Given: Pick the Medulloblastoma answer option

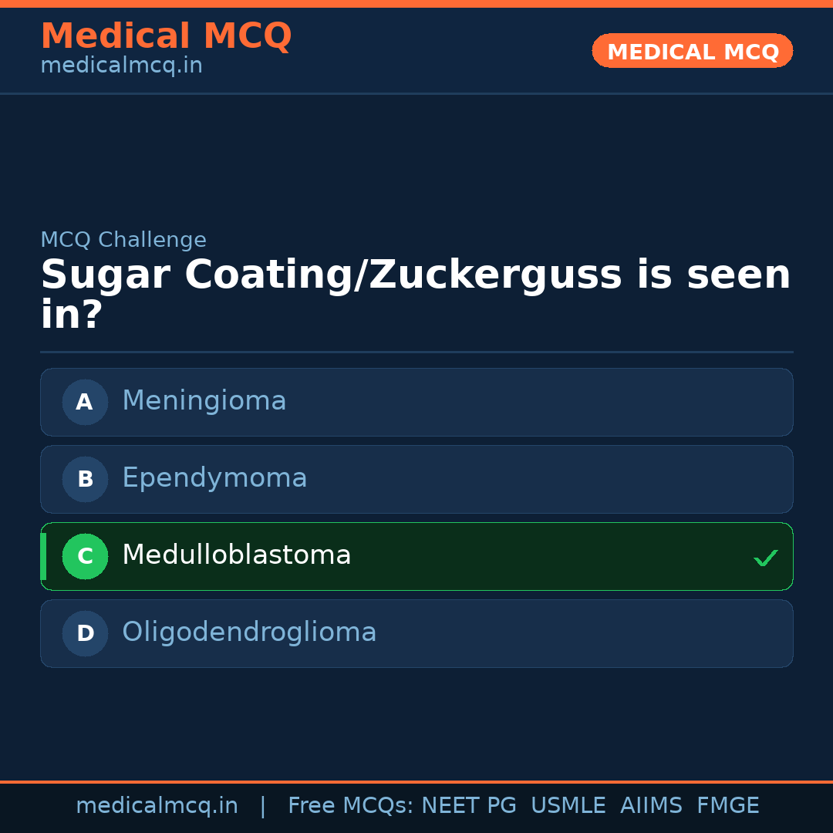Looking at the screenshot, I should click(x=416, y=556).
